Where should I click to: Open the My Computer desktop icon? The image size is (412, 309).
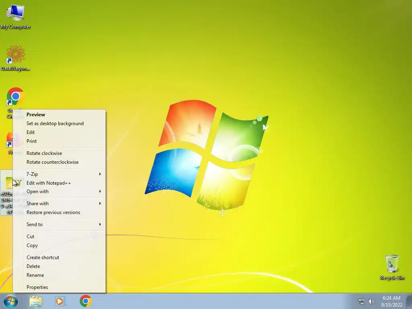16,16
